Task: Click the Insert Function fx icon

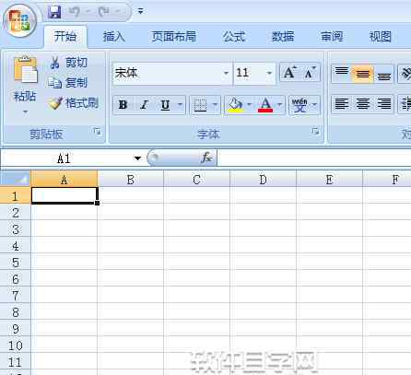Action: 206,158
